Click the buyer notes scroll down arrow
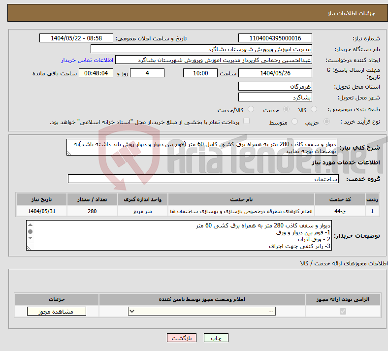 tap(30, 238)
